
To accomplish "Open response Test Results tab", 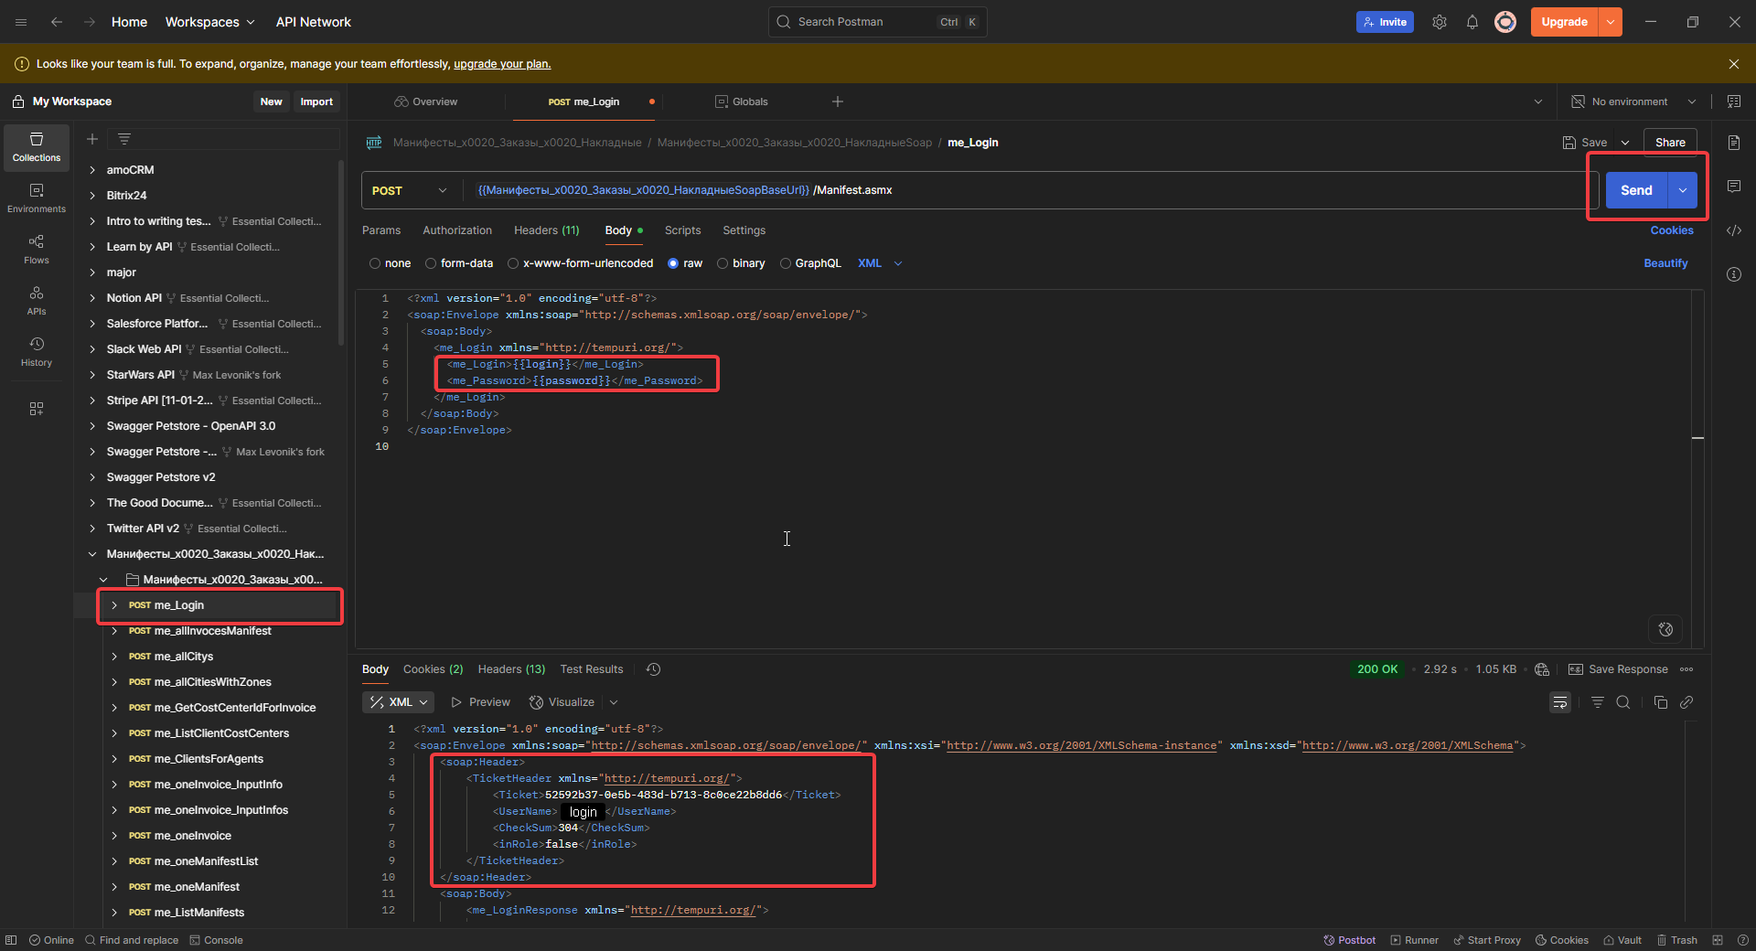I will pos(592,669).
